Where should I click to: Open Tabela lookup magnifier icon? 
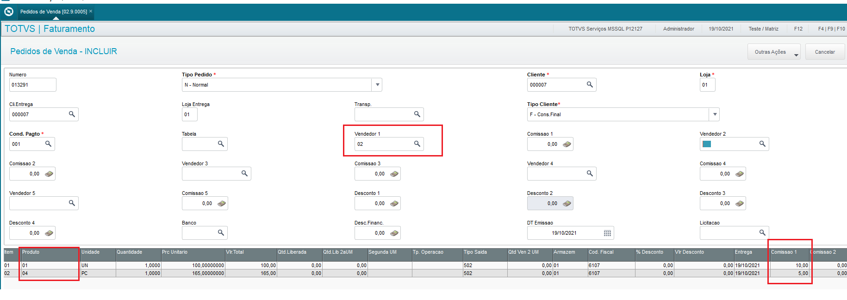click(221, 144)
